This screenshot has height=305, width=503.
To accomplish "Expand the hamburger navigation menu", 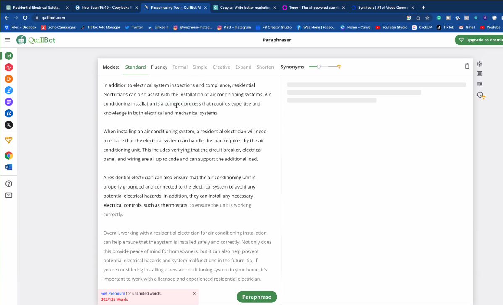I will [8, 40].
